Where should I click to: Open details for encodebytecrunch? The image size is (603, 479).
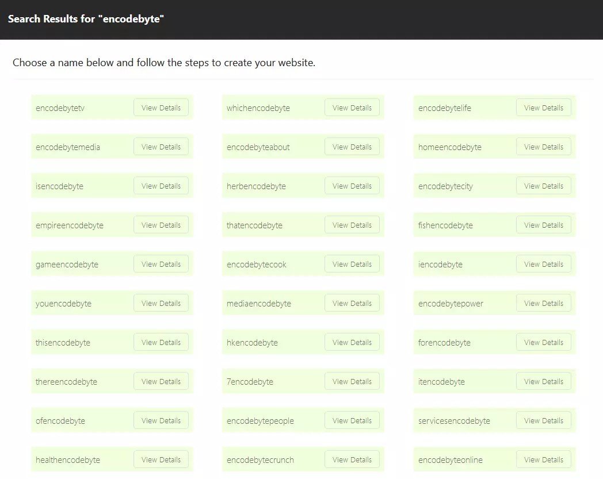pyautogui.click(x=352, y=459)
